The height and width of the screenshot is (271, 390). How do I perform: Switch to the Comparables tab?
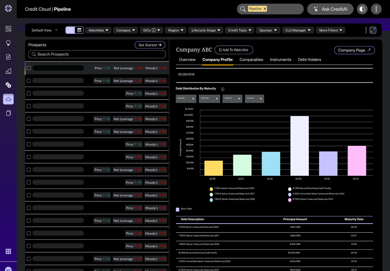251,60
